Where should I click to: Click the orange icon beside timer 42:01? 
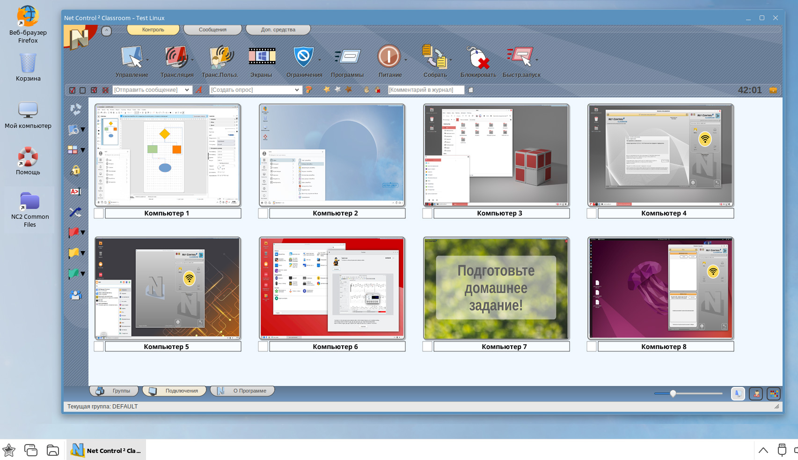pyautogui.click(x=773, y=90)
